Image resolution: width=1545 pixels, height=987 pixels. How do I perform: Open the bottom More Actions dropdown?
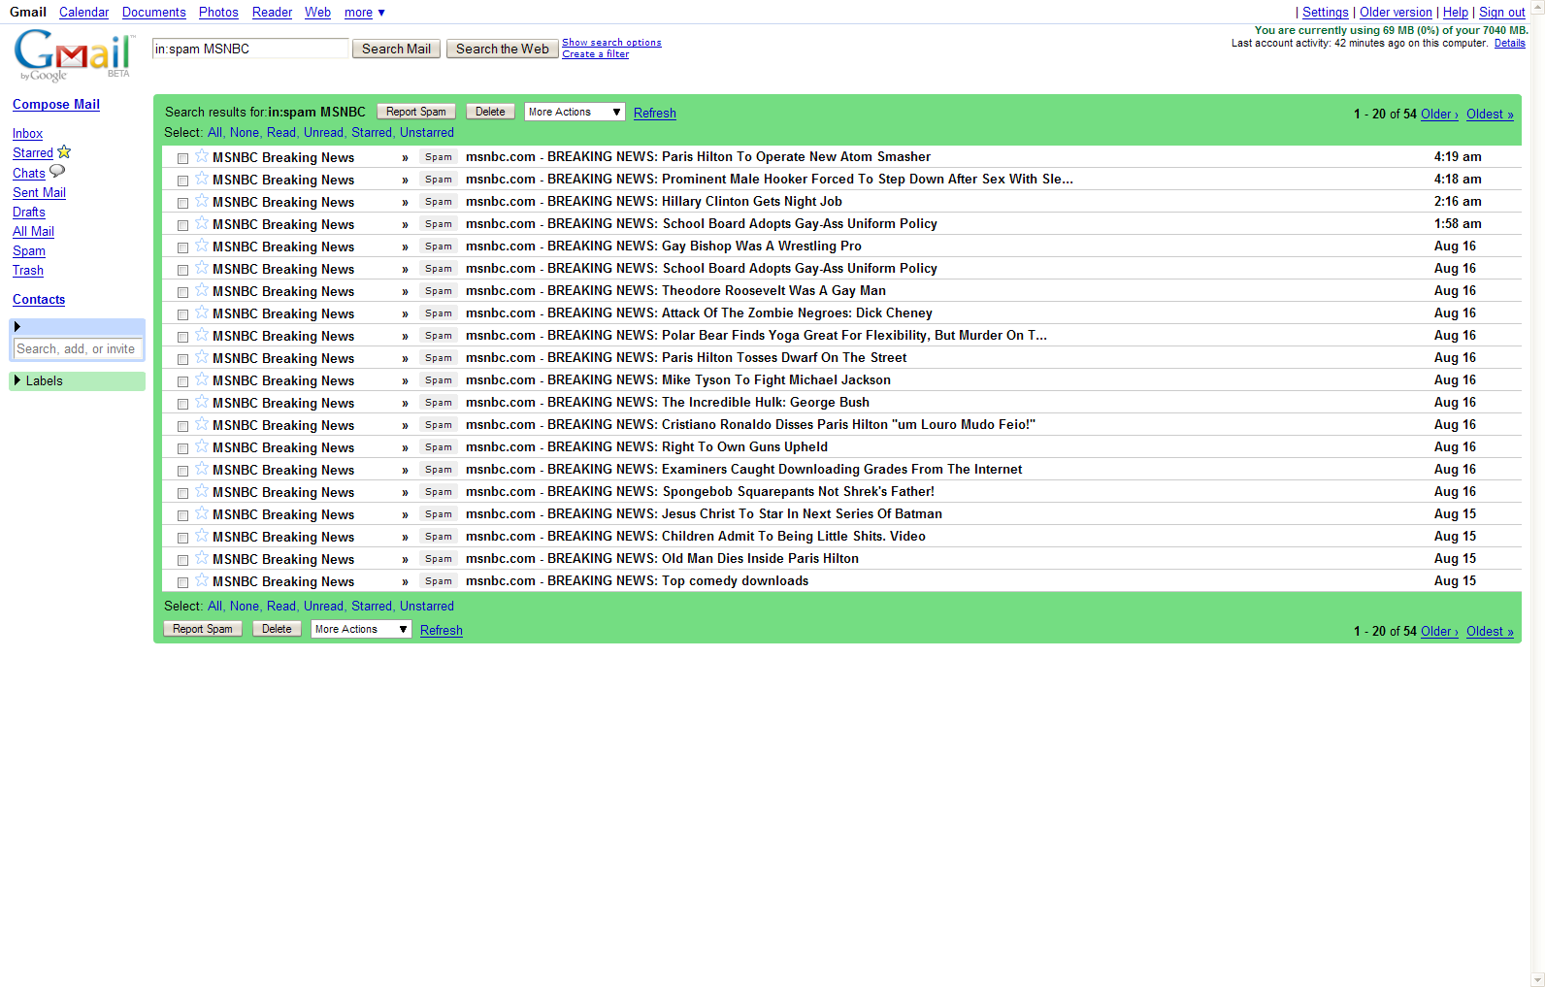click(x=361, y=629)
